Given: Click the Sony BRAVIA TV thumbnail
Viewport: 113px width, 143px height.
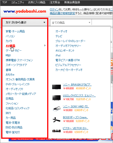Looking at the screenshot, I should [56, 87].
